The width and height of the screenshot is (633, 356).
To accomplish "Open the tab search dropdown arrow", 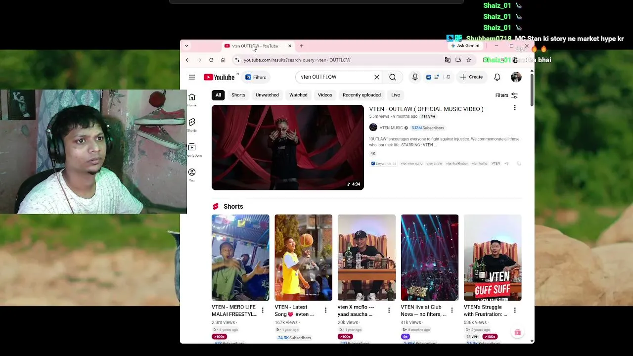I will click(x=186, y=46).
